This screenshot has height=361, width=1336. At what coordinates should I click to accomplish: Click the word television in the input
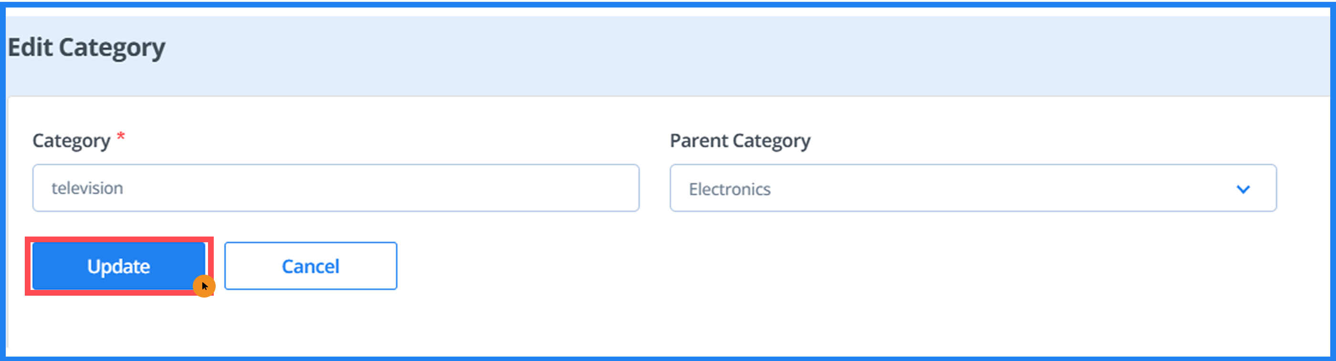tap(87, 188)
